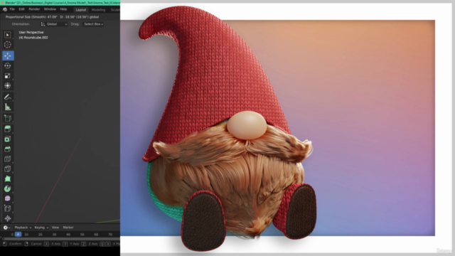
Task: Activate the Extrude Region tool
Action: click(8, 129)
